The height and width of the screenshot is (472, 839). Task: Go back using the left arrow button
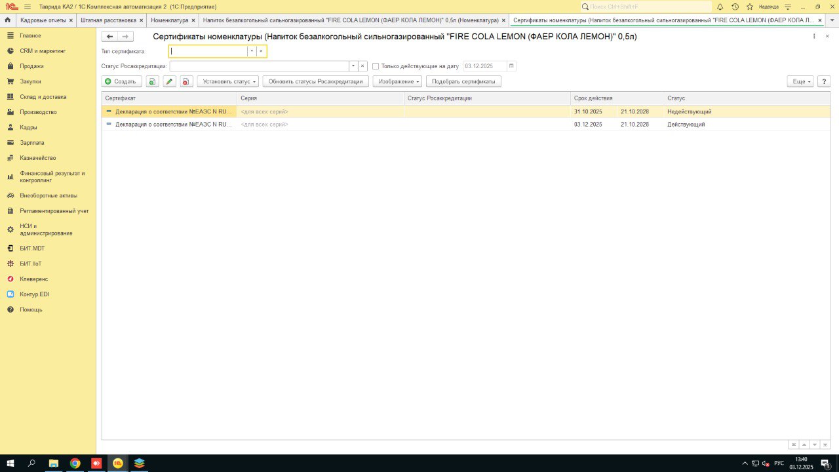coord(109,37)
